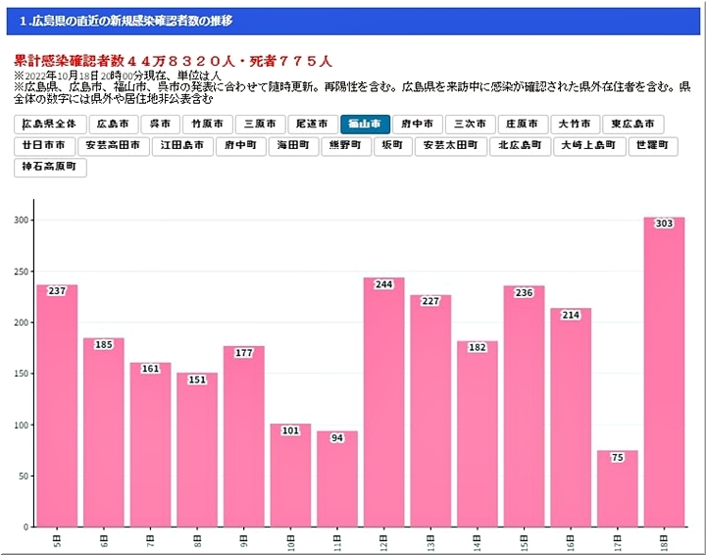Screen dimensions: 706x555
Task: Click the tallest bar labeled 303
Action: point(664,373)
